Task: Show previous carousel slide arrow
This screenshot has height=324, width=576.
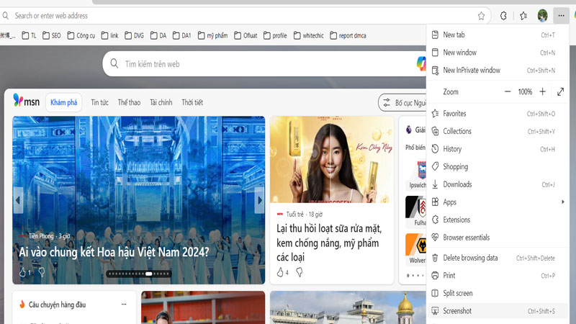Action: (x=18, y=200)
